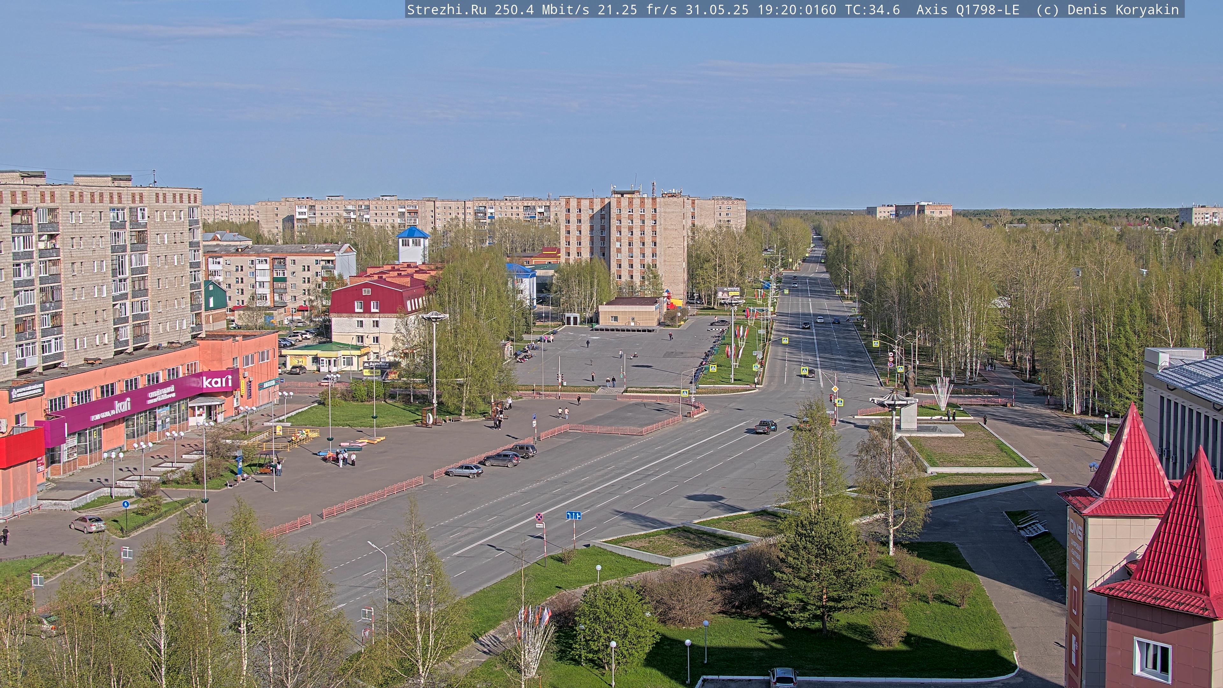Click the 21.25 fr/s frame rate
Screen dimensions: 1223x688
click(637, 10)
